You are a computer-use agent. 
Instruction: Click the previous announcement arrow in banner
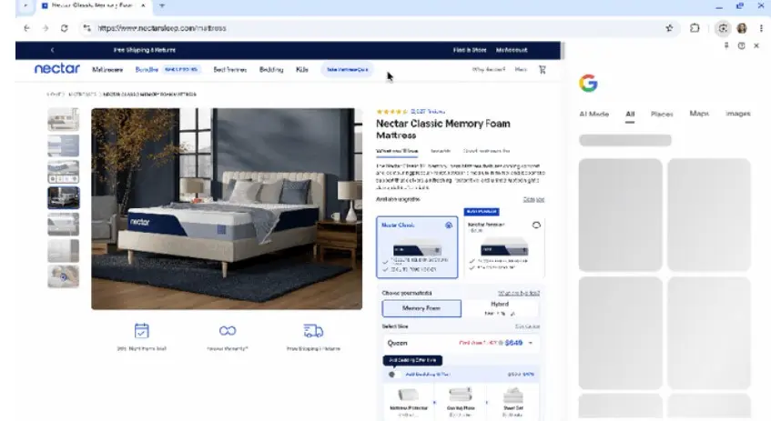tap(52, 50)
